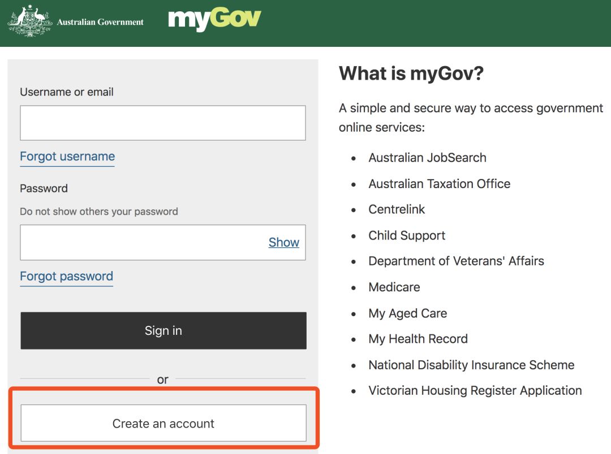
Task: Select National Disability Insurance Scheme entry
Action: (x=471, y=365)
